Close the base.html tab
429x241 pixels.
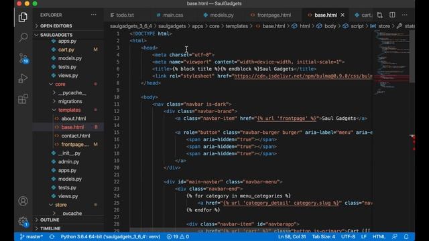pos(343,15)
